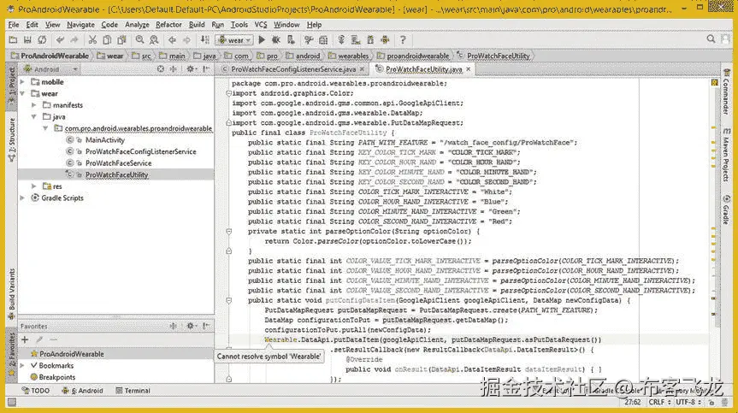Click Scroll from Source icon in Project panel
738x413 pixels.
point(161,69)
